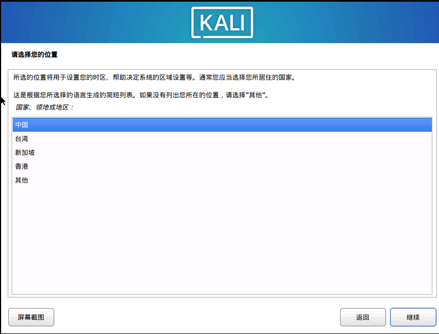The height and width of the screenshot is (334, 439).
Task: Select 中国 in the country list
Action: coord(222,125)
